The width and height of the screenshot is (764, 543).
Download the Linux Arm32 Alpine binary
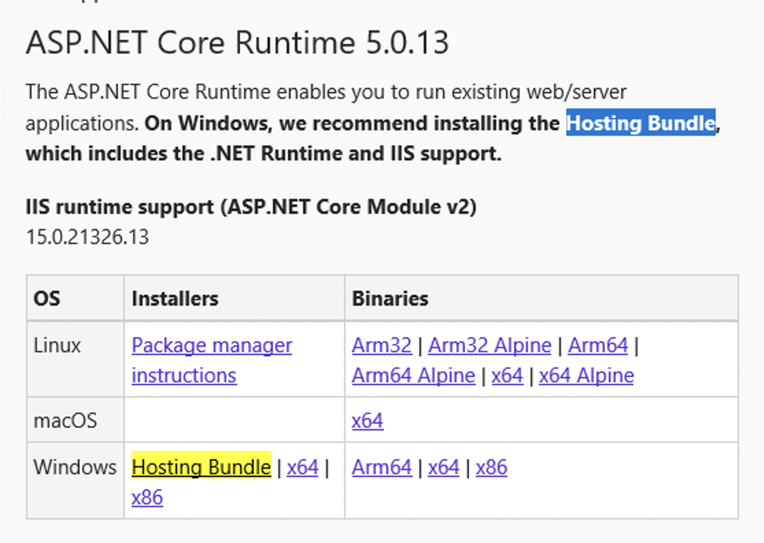490,346
